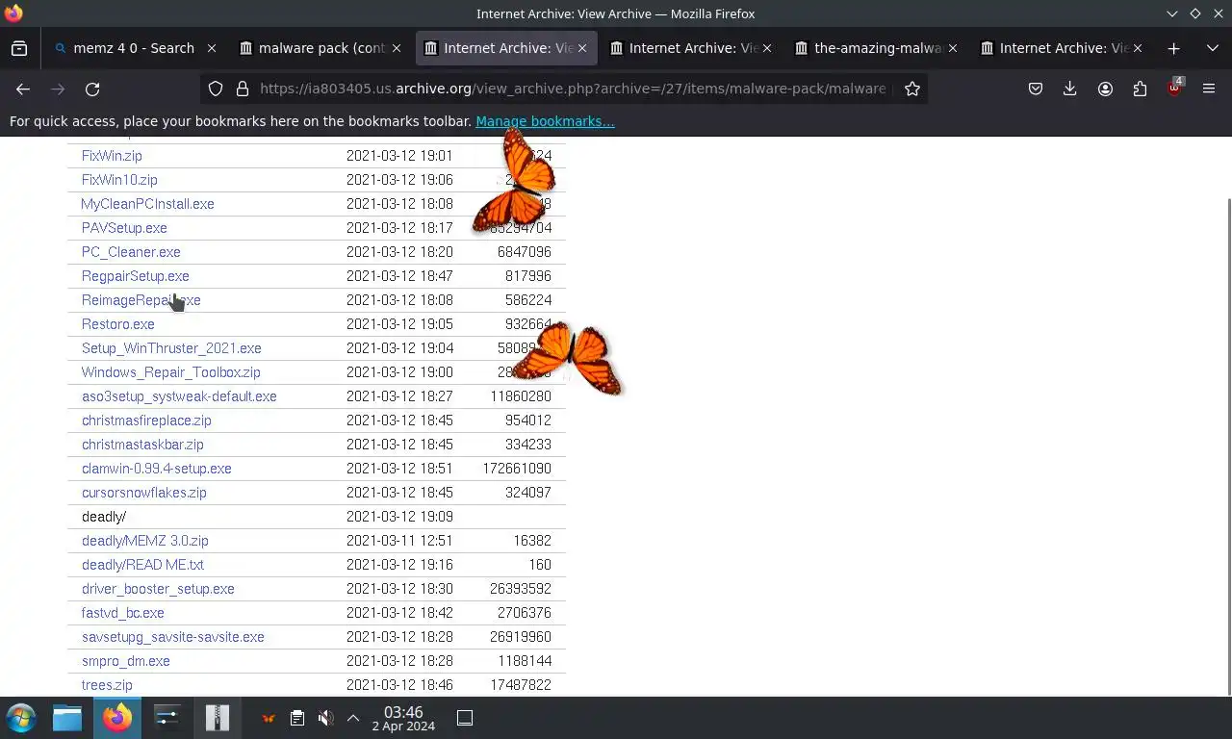Open trees.zip link

(107, 685)
